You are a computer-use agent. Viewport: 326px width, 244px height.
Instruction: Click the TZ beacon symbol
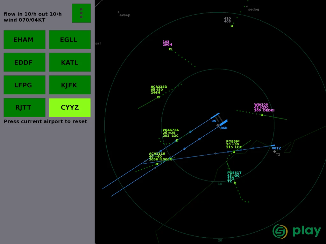coord(275,152)
